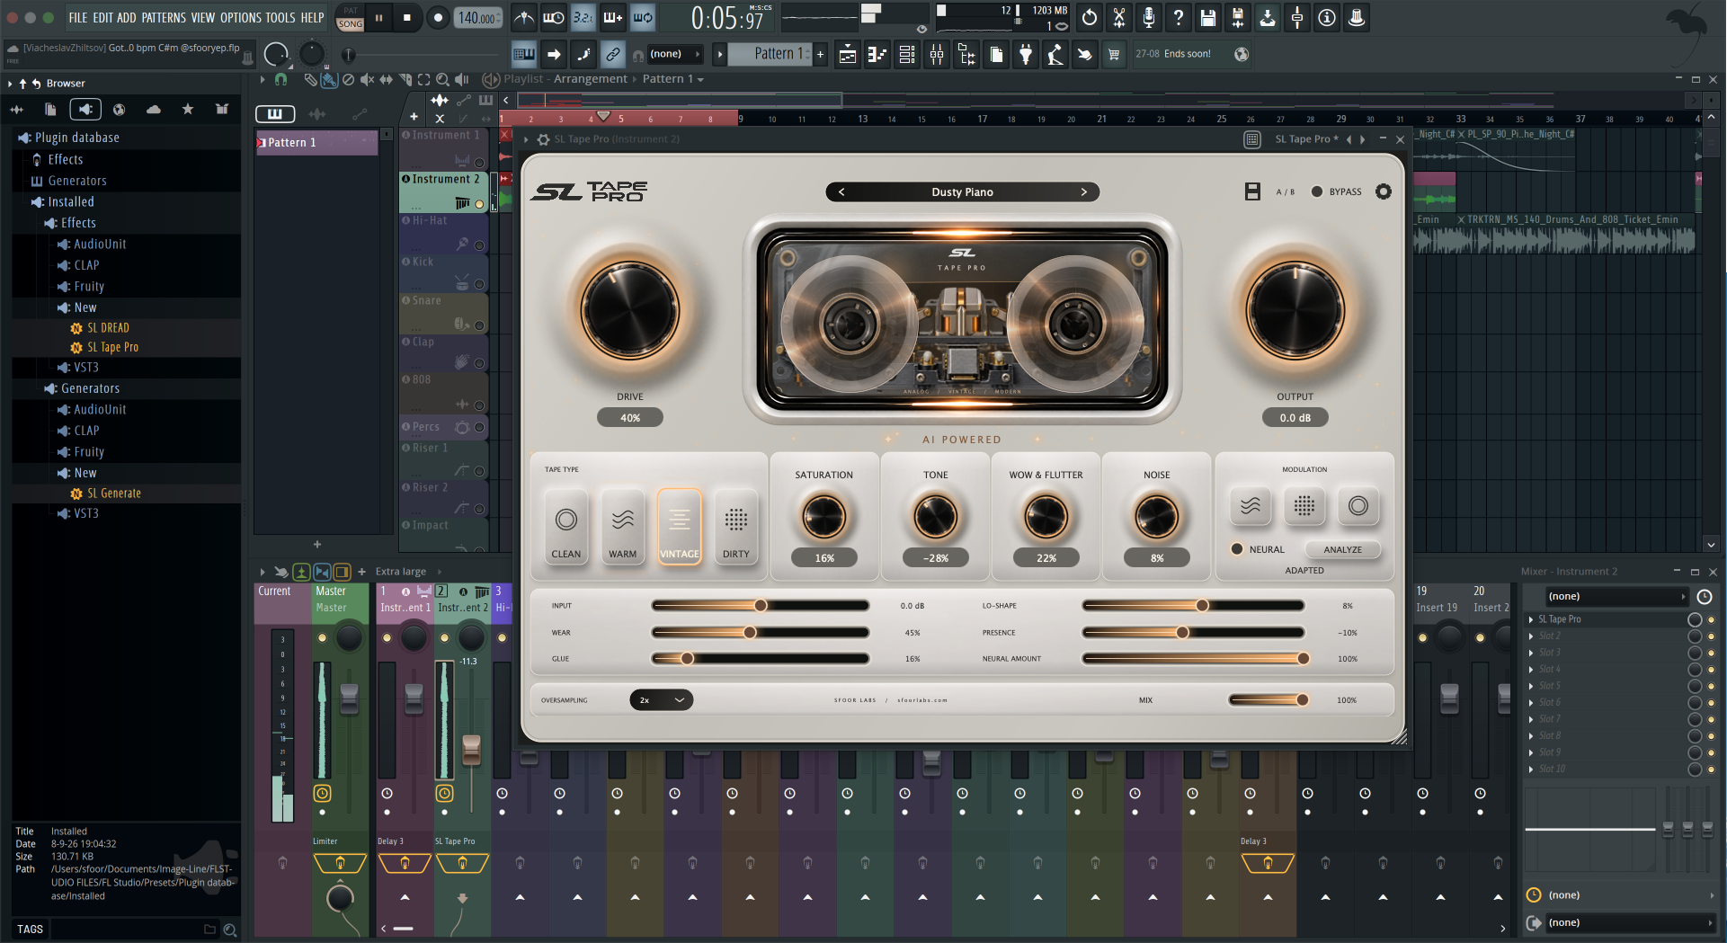Click the undo history circular arrow icon
Screen dimensions: 1727x943
pos(1090,17)
